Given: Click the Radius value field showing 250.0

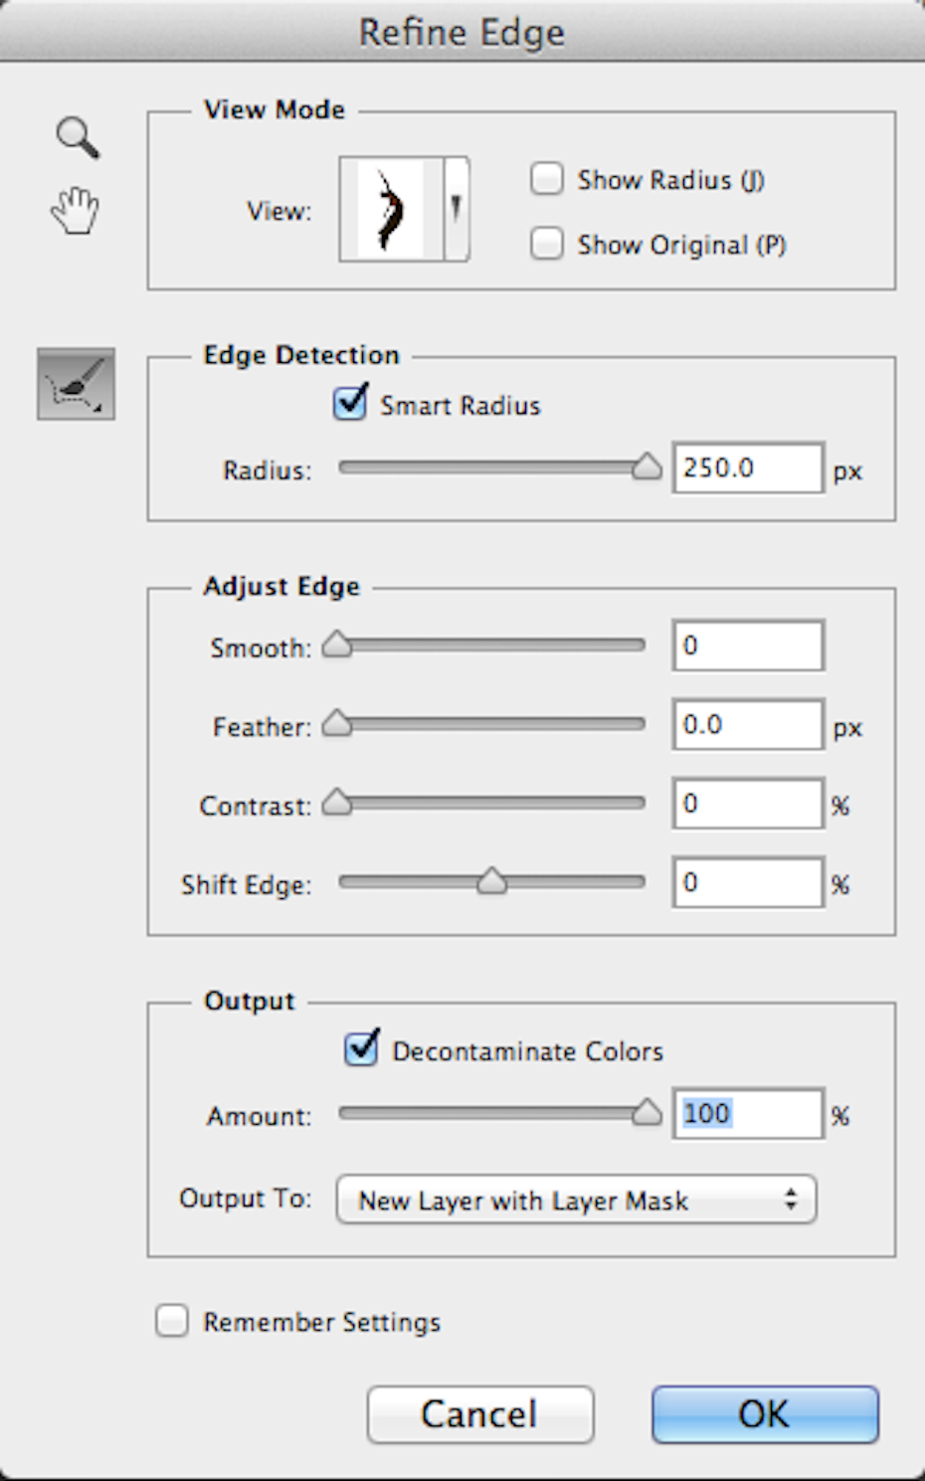Looking at the screenshot, I should (x=748, y=467).
